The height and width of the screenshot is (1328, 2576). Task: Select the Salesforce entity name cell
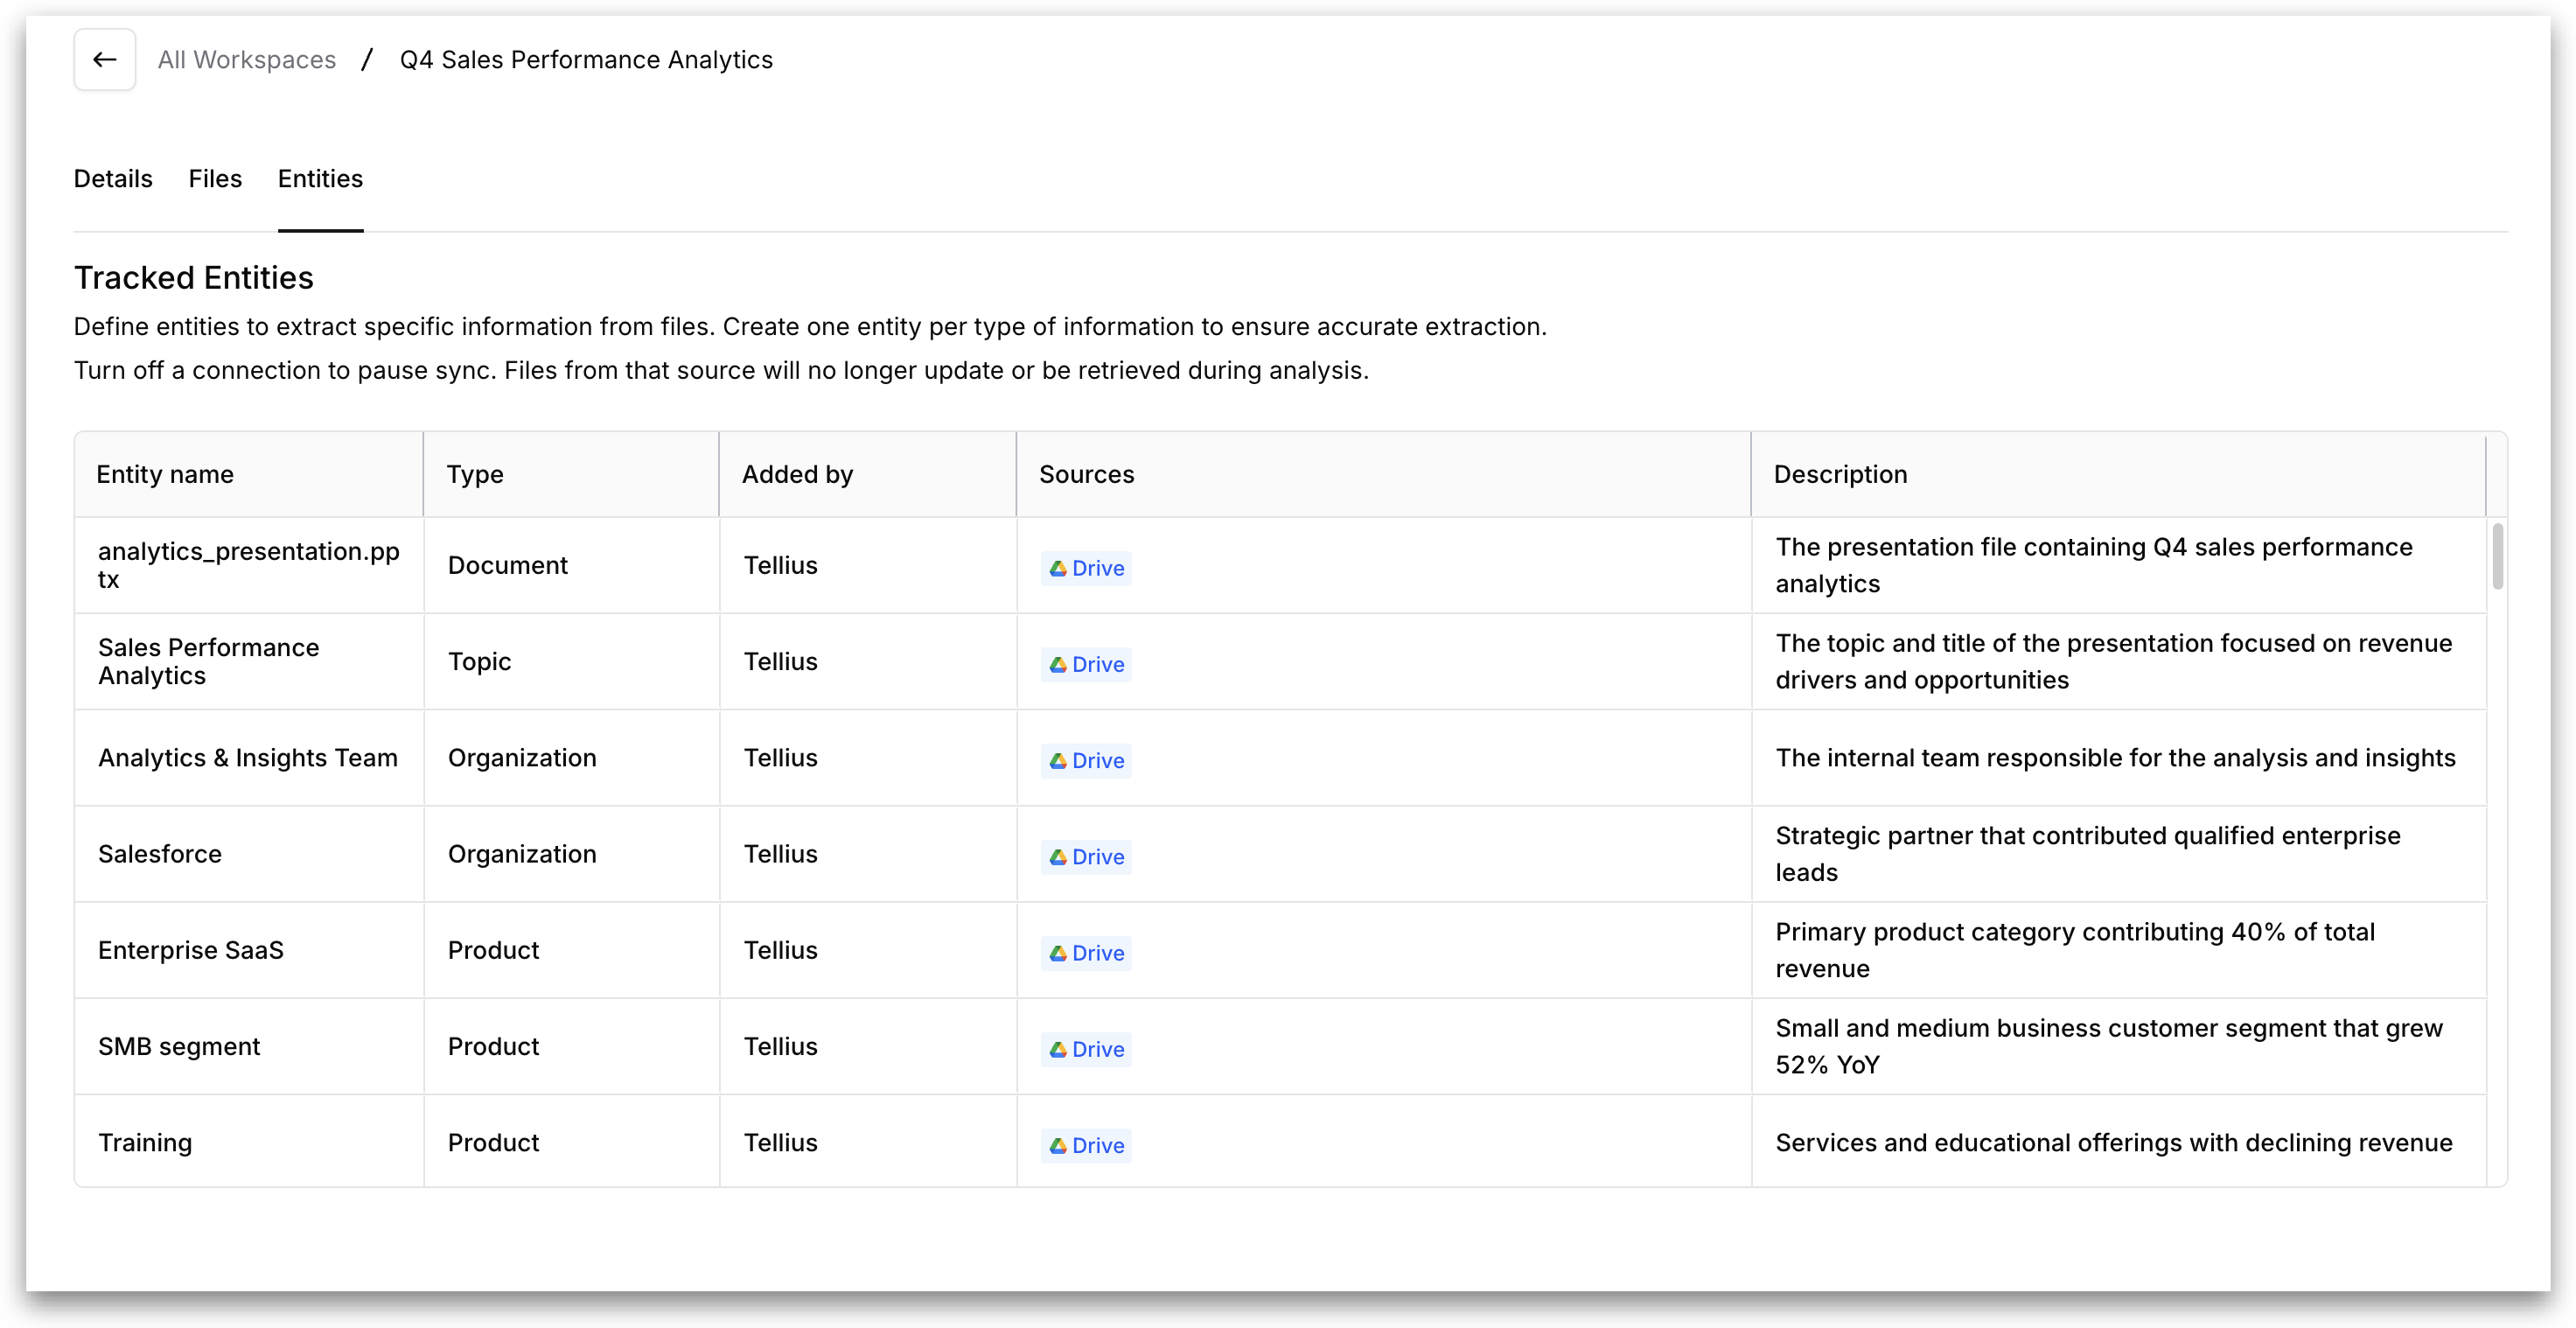[x=160, y=854]
